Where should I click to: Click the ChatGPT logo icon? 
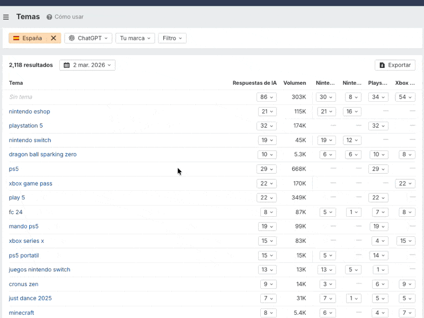[72, 38]
